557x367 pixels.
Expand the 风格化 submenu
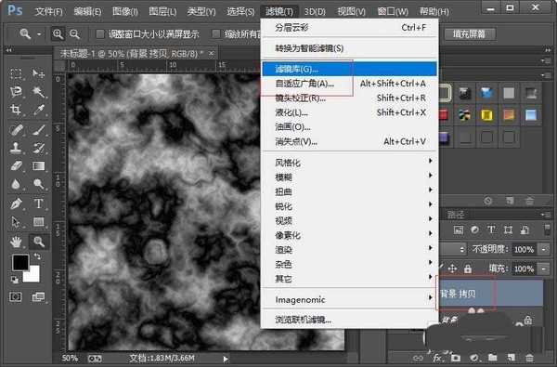click(x=350, y=163)
